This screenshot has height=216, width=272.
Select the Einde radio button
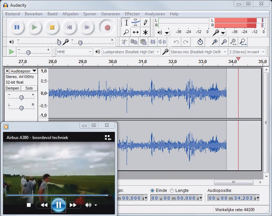(152, 191)
